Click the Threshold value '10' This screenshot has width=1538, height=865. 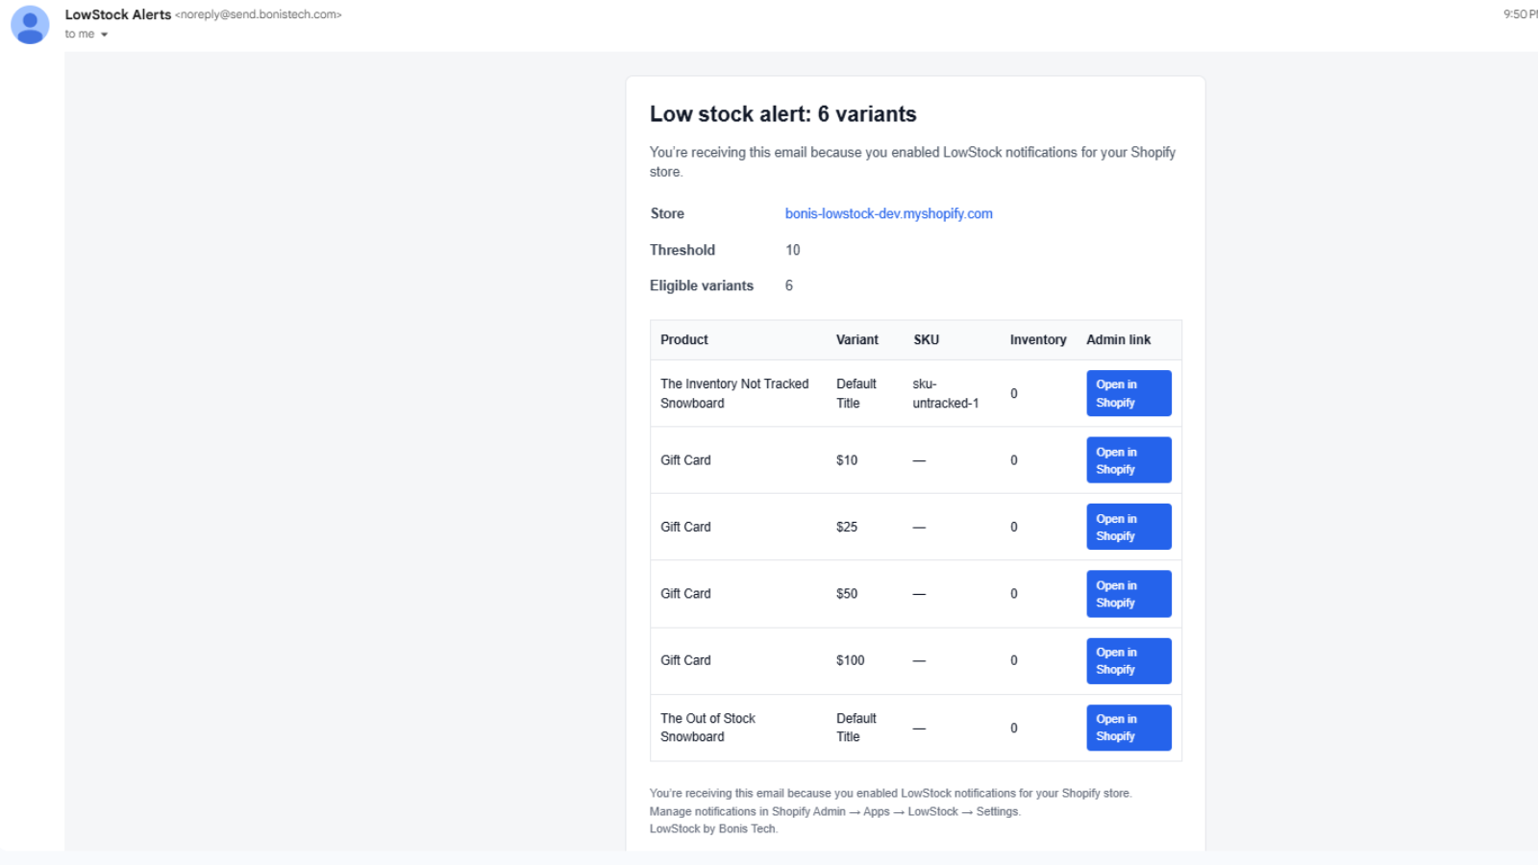tap(793, 250)
